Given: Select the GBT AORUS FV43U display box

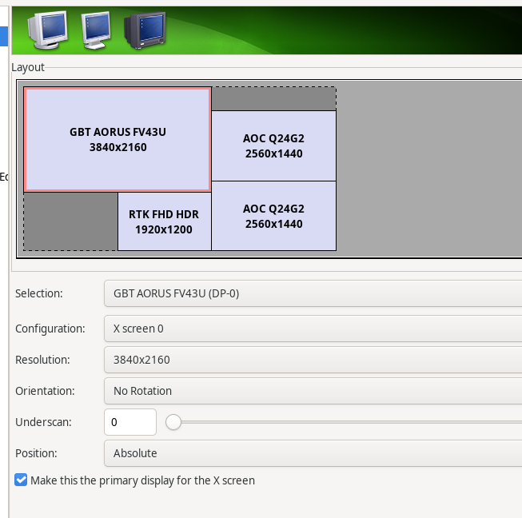Looking at the screenshot, I should click(118, 140).
